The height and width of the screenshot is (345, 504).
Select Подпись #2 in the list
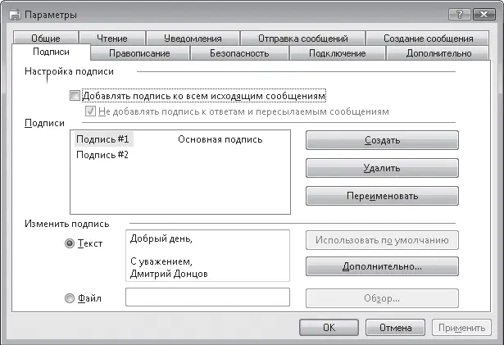click(x=102, y=155)
